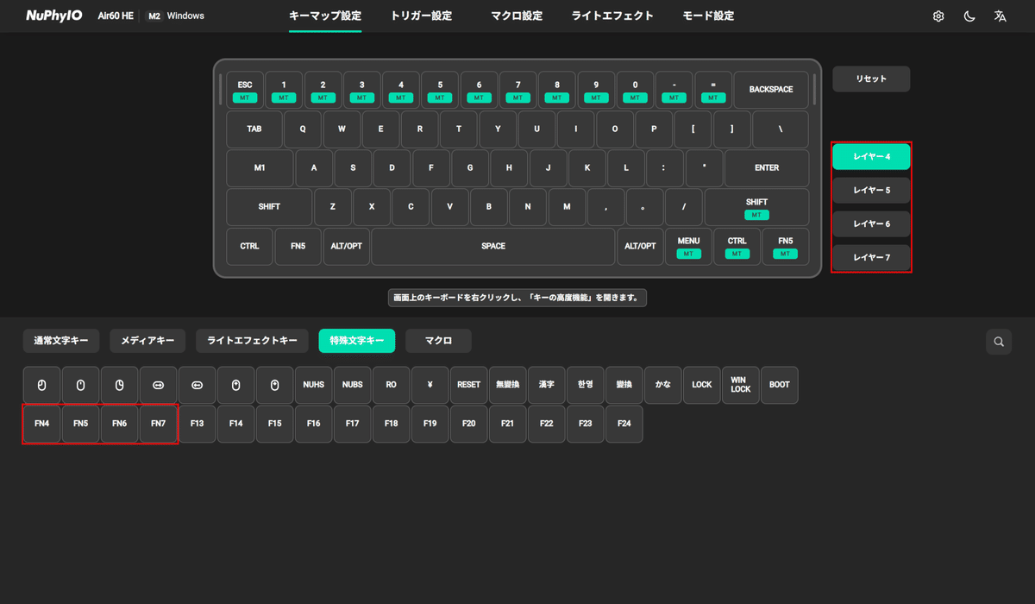The width and height of the screenshot is (1035, 604).
Task: Click the F20 key in the palette
Action: coord(468,425)
